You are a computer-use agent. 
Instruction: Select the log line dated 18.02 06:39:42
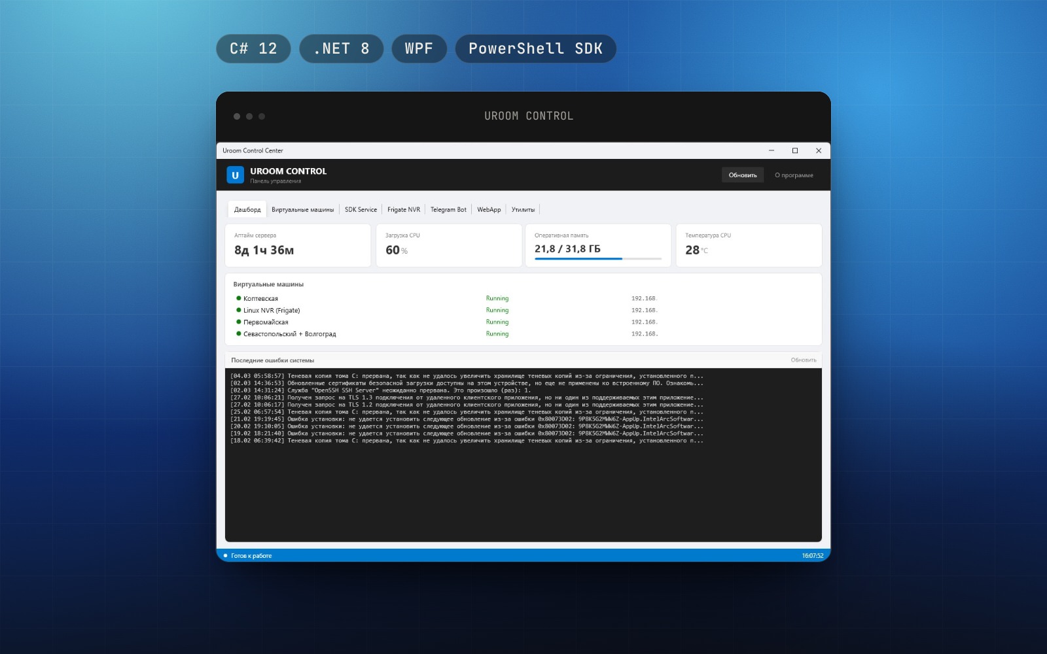coord(467,441)
